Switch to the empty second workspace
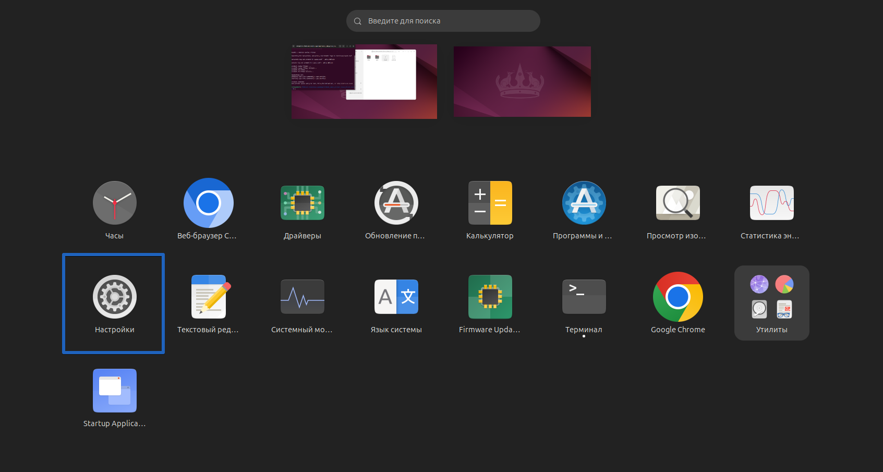 point(522,81)
